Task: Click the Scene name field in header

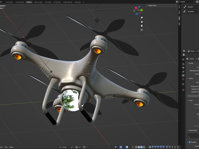Action: click(187, 2)
